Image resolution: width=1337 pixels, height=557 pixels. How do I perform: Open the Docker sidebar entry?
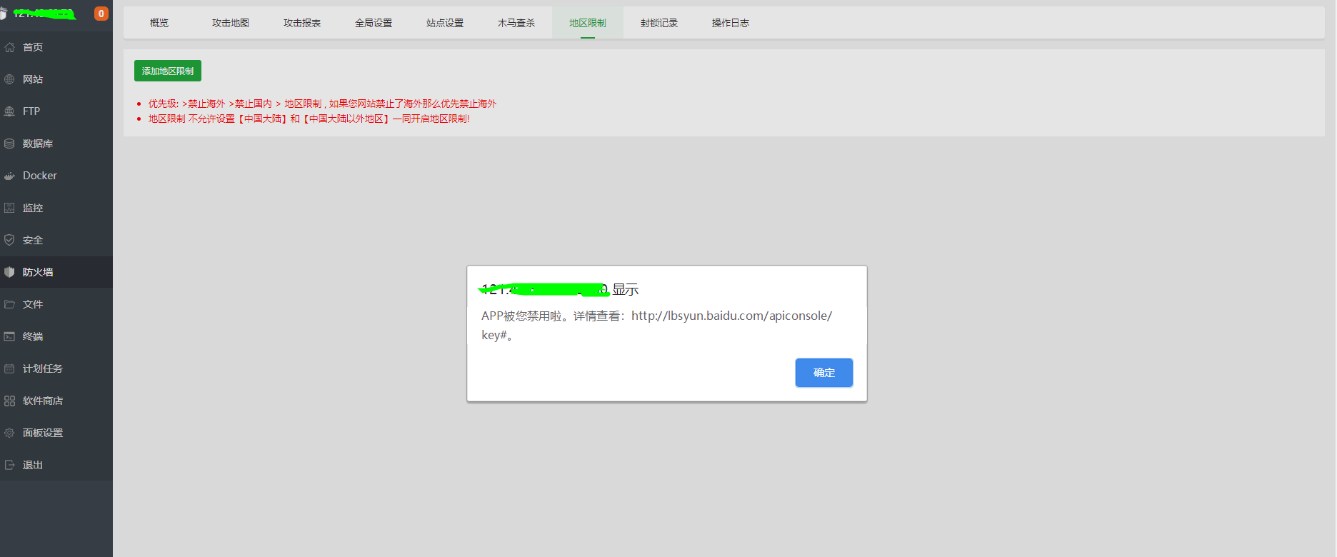pyautogui.click(x=56, y=176)
